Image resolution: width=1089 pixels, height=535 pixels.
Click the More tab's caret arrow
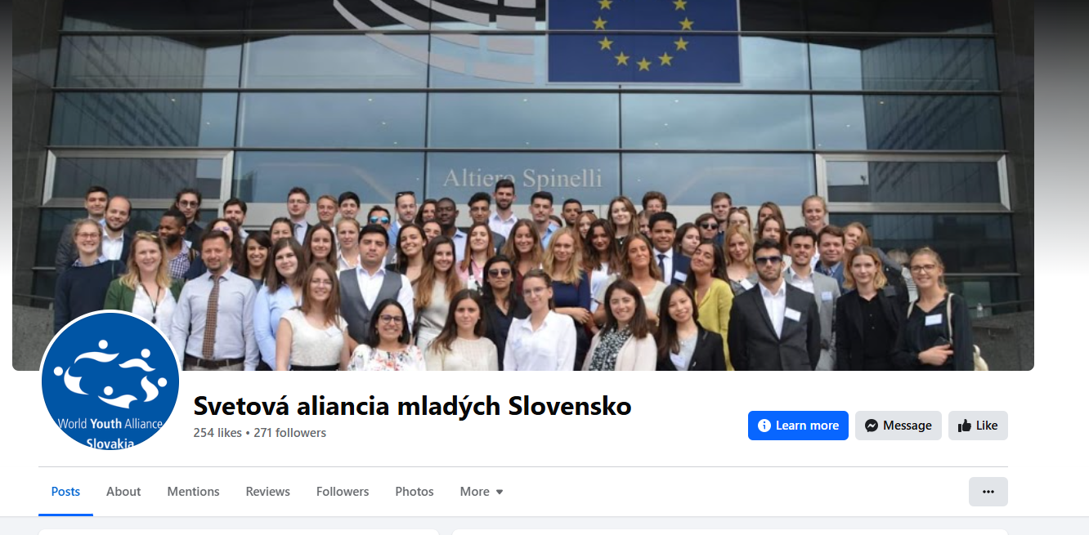[500, 492]
